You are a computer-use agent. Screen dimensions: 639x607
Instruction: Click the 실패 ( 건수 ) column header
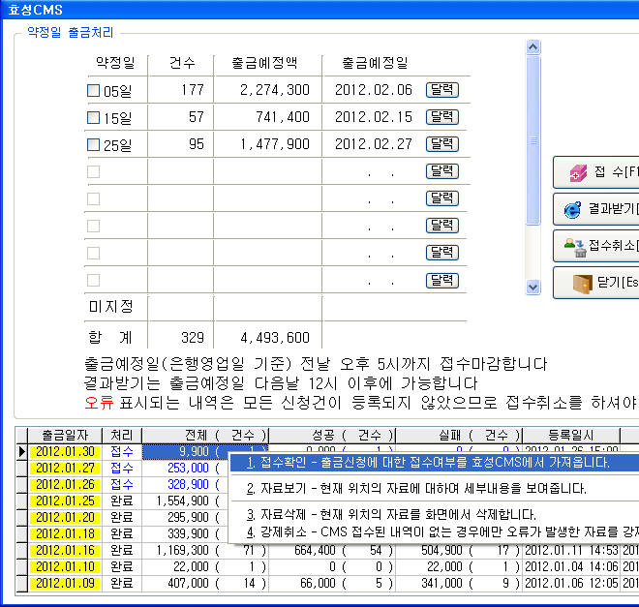pos(459,436)
